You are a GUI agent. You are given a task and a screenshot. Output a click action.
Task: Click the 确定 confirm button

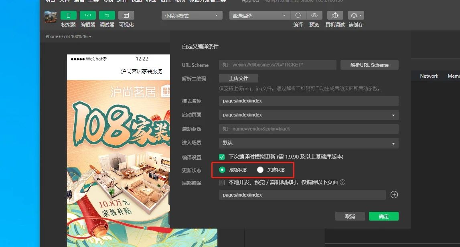(x=384, y=216)
